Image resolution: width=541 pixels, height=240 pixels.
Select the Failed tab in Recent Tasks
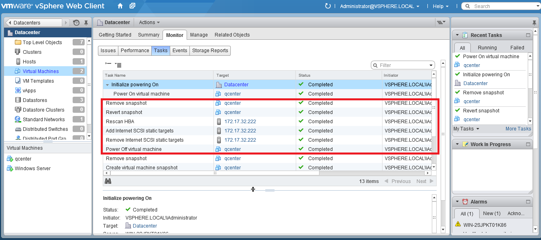517,48
